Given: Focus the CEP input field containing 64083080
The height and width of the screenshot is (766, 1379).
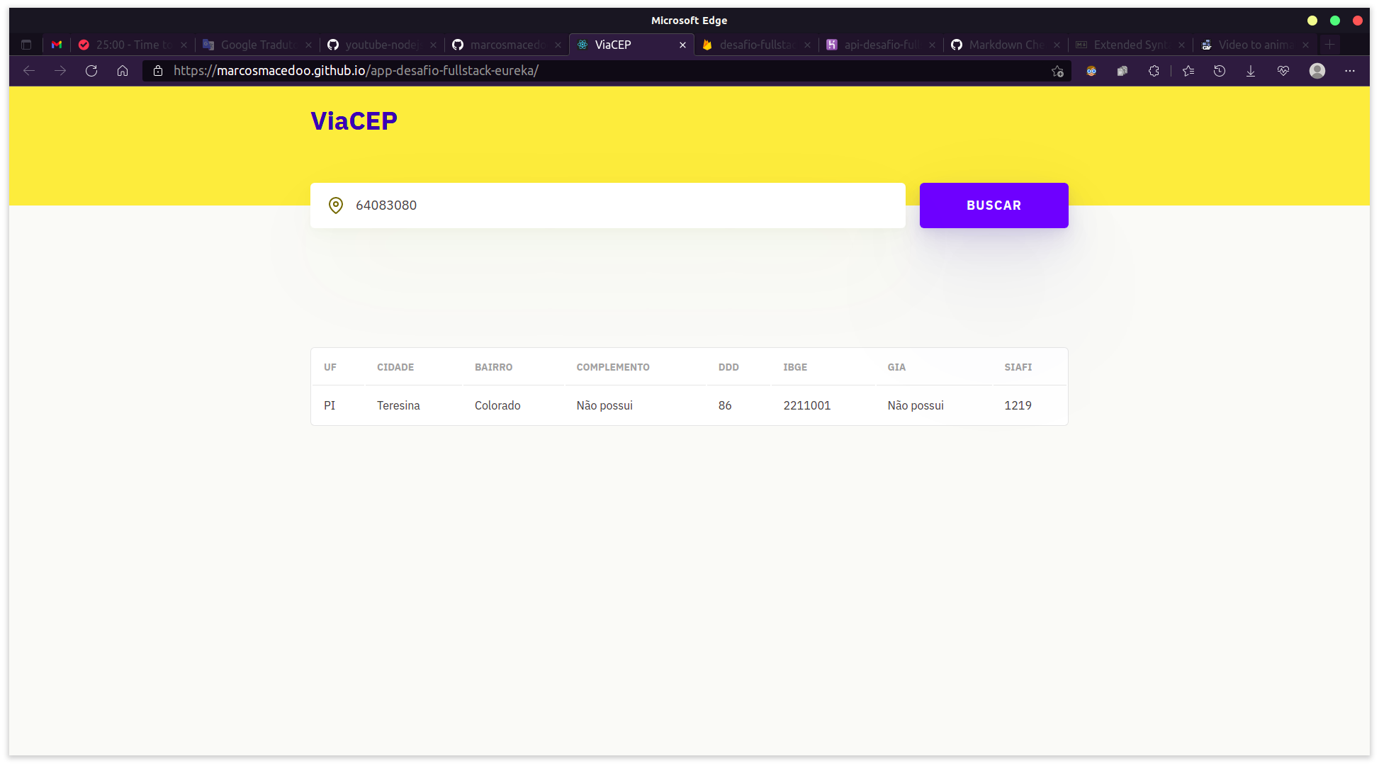Looking at the screenshot, I should pos(609,205).
